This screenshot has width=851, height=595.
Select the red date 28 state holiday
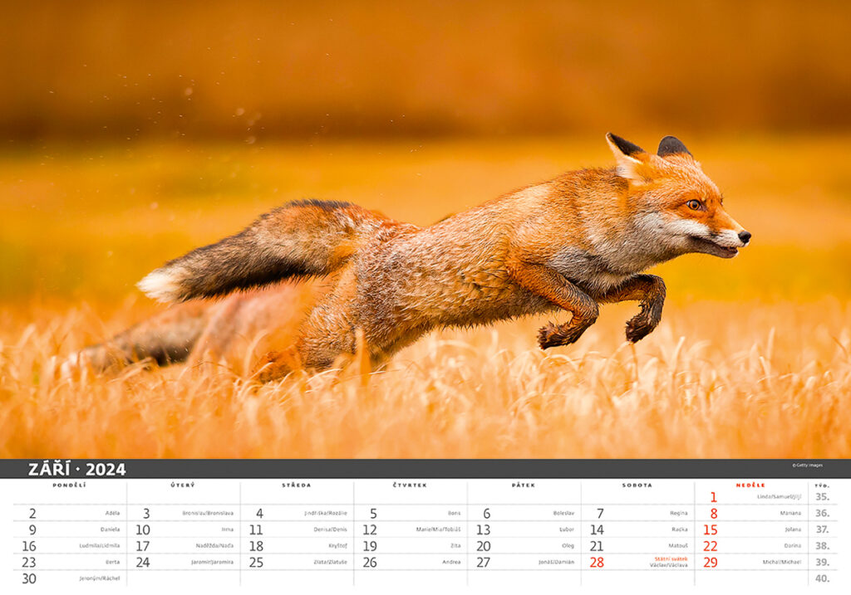pos(597,562)
